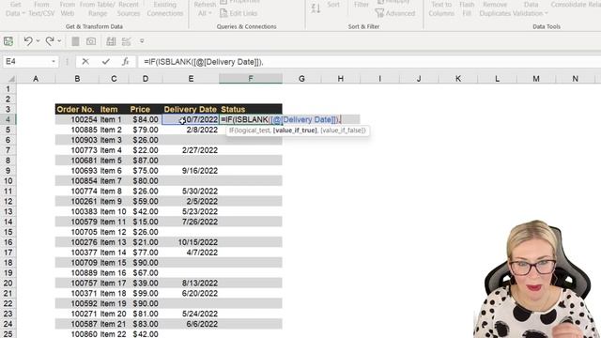Confirm formula with the checkmark icon
This screenshot has width=601, height=338.
(106, 61)
